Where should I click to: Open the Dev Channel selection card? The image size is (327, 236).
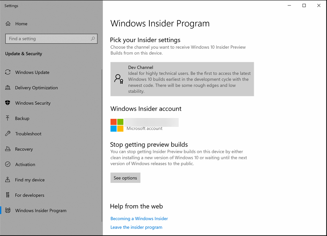coord(182,79)
